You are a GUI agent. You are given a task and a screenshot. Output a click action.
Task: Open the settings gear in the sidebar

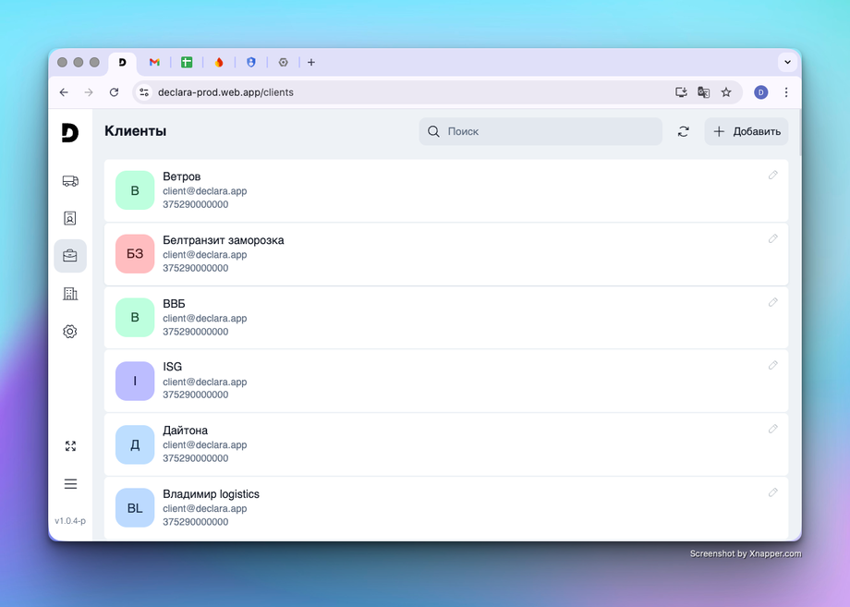click(x=70, y=331)
